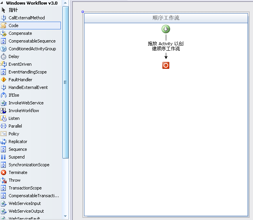The height and width of the screenshot is (220, 253).
Task: Select the EventDriven activity icon
Action: [3, 64]
